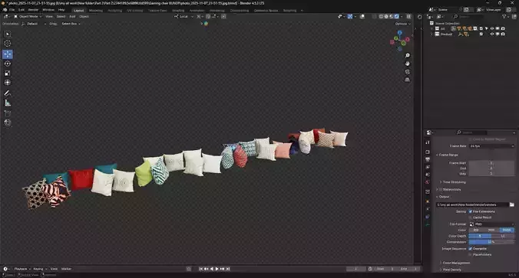The height and width of the screenshot is (278, 519).
Task: Hide the Product collection in viewport
Action: pos(492,34)
